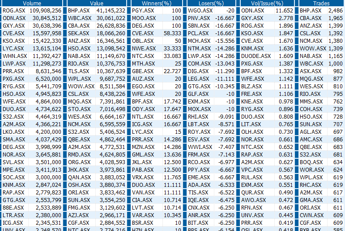Select LIT.ASX in the Vol/Issue list
This screenshot has height=231, width=345.
[251, 124]
